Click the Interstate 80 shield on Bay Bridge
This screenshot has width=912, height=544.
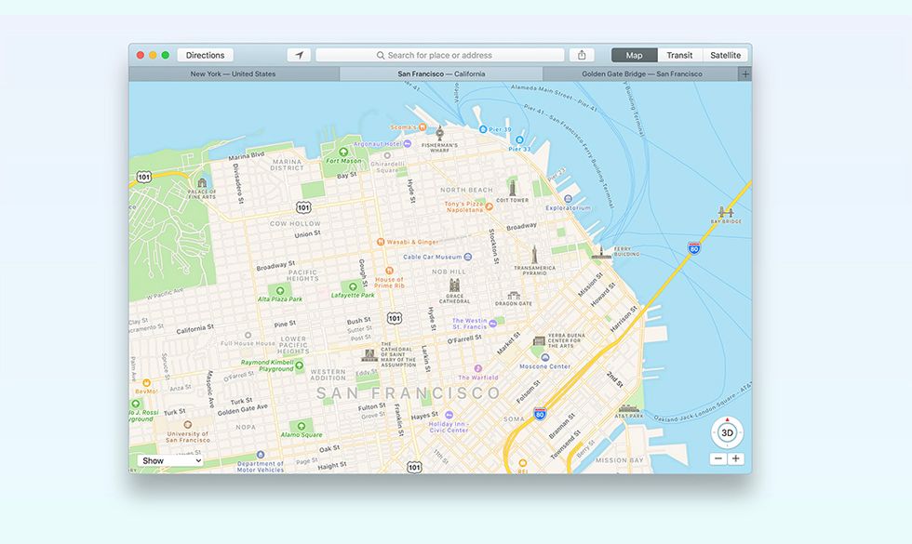tap(694, 248)
